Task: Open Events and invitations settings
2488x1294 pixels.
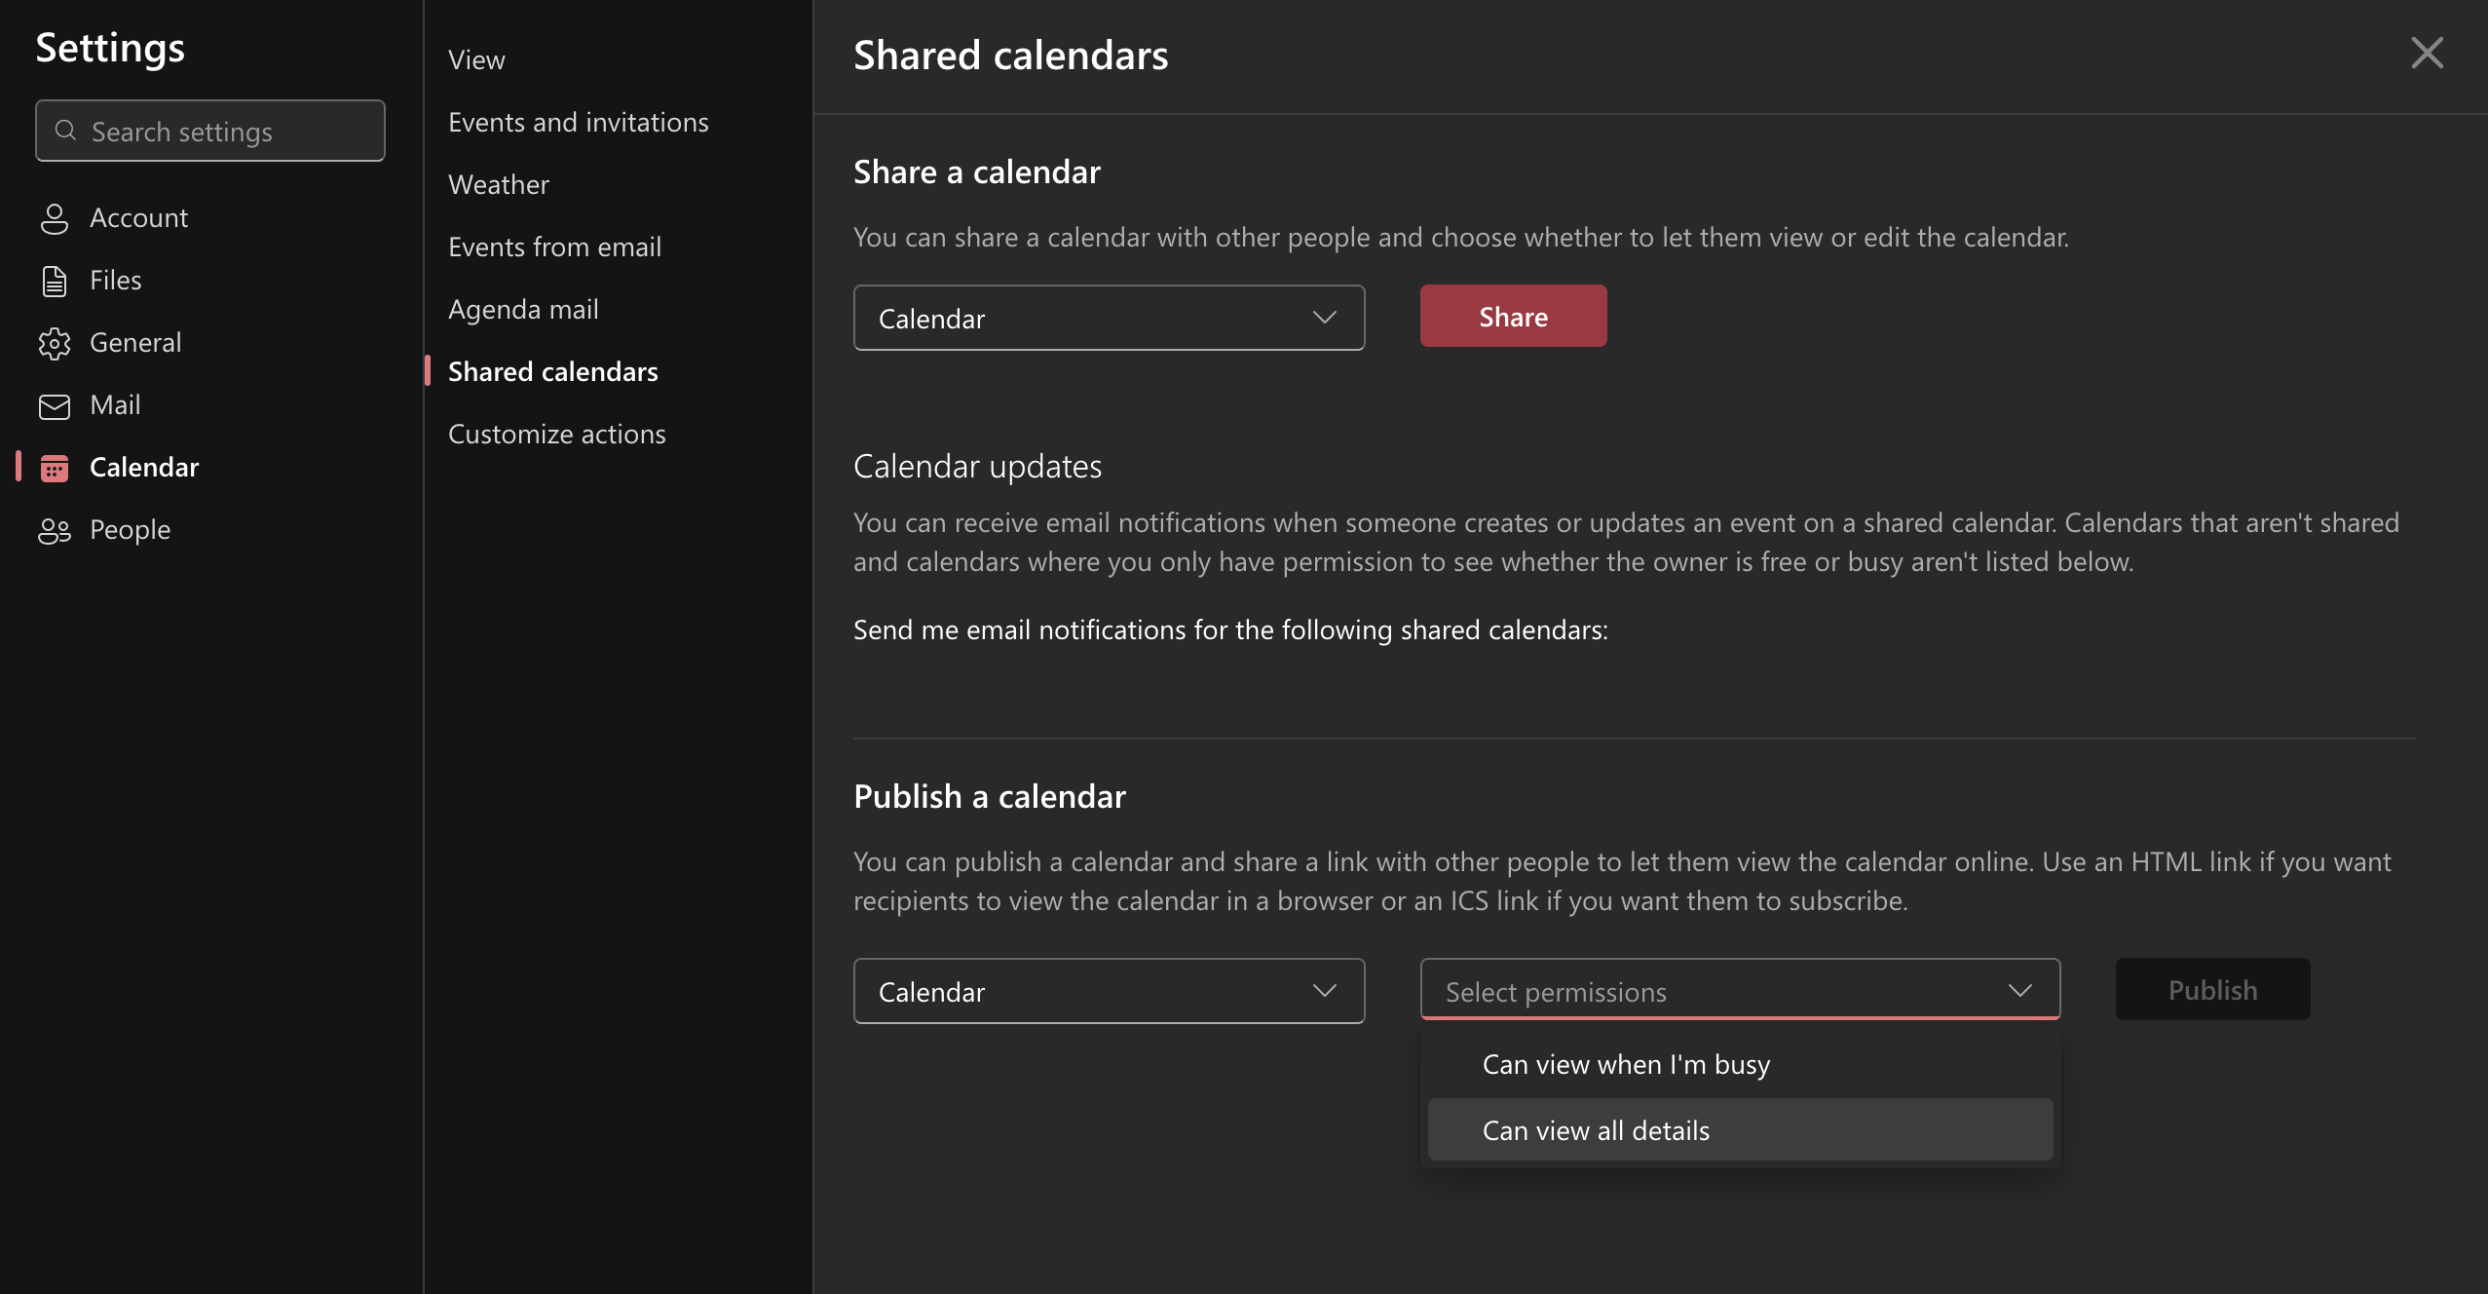Action: 579,122
